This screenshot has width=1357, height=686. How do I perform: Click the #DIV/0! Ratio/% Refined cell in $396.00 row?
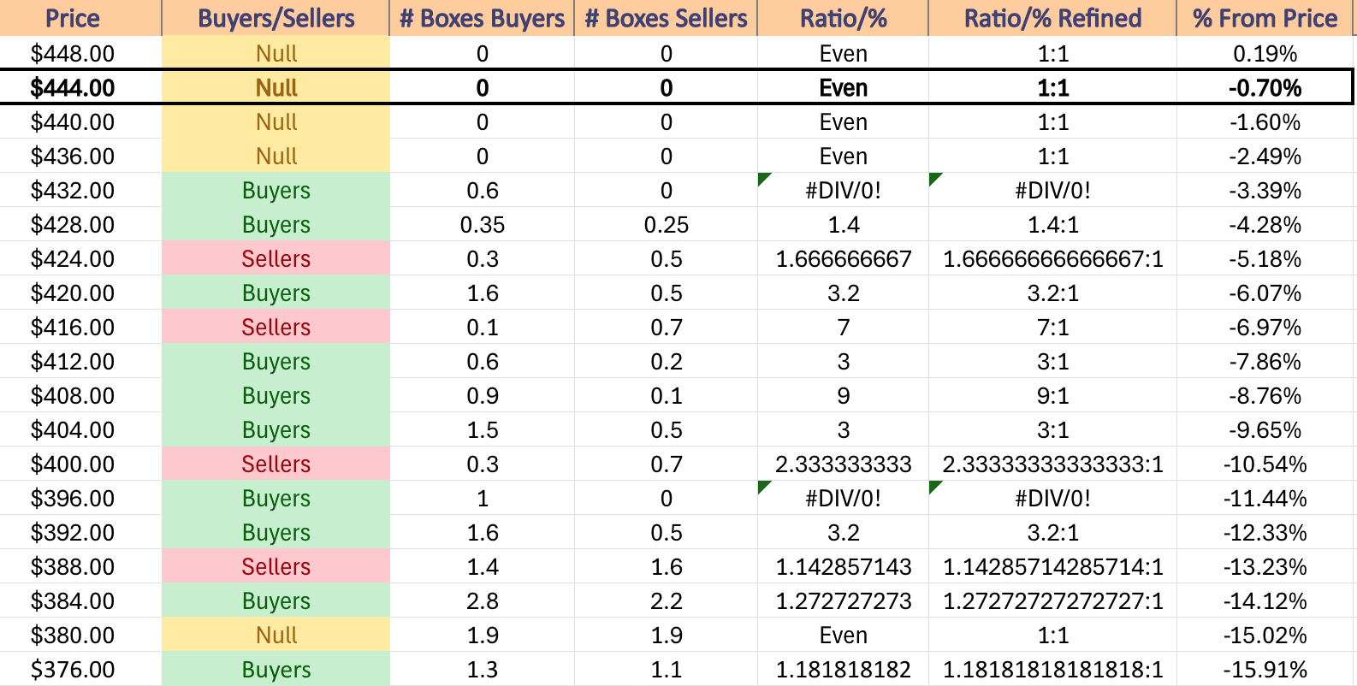point(1052,498)
